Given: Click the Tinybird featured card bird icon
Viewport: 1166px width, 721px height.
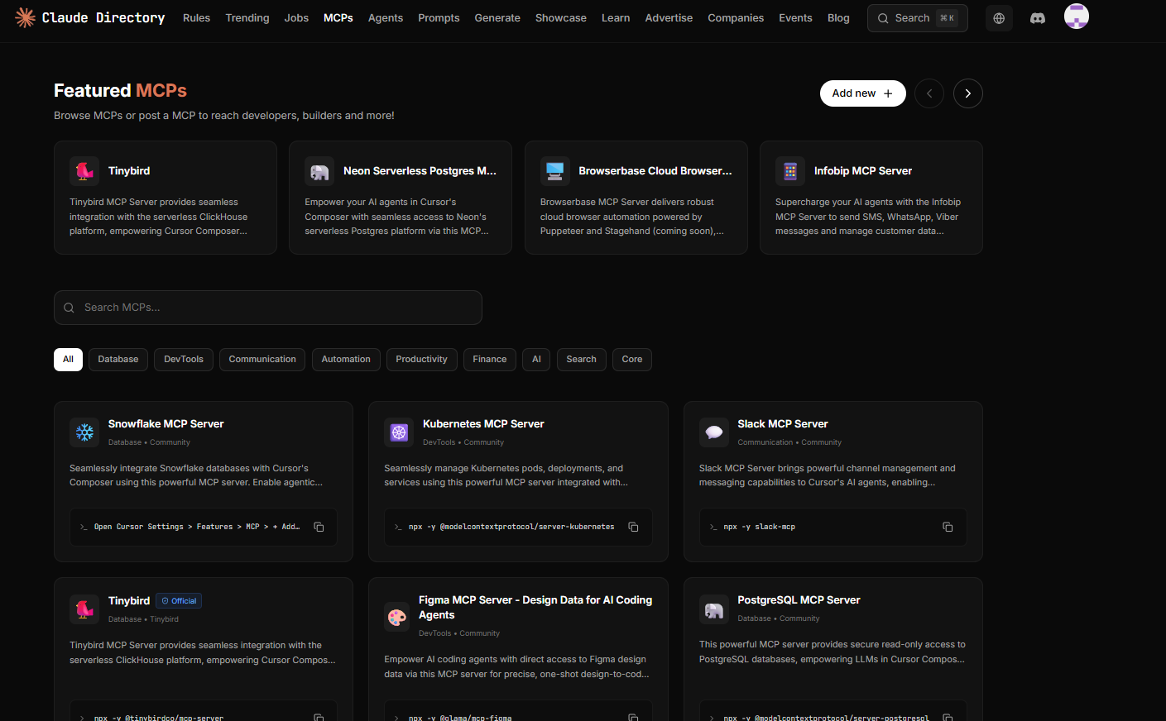Looking at the screenshot, I should (84, 171).
